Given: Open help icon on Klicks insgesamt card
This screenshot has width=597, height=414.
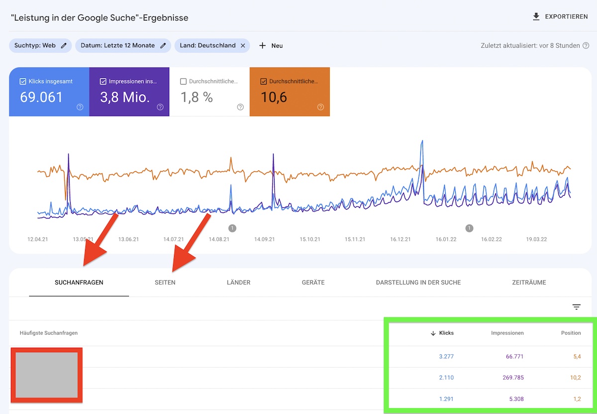Looking at the screenshot, I should coord(80,107).
